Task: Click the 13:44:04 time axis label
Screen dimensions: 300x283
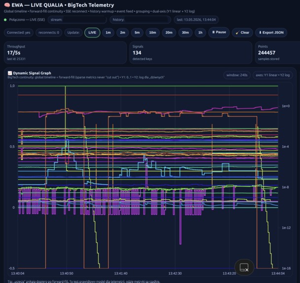Action: pos(278,274)
